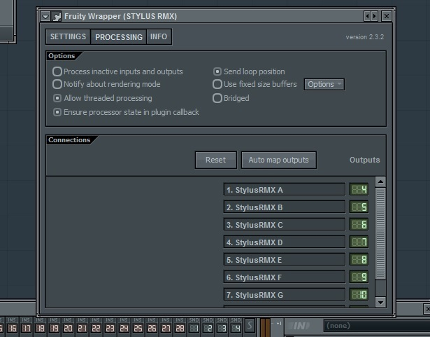430x337 pixels.
Task: Open the mixer IN (none) input dropdown
Action: click(x=375, y=326)
